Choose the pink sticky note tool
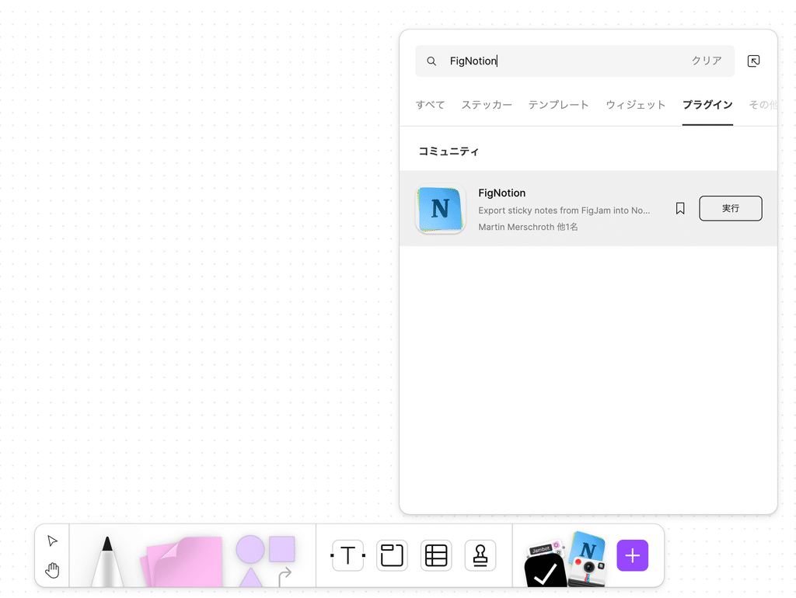Image resolution: width=796 pixels, height=598 pixels. pos(182,561)
